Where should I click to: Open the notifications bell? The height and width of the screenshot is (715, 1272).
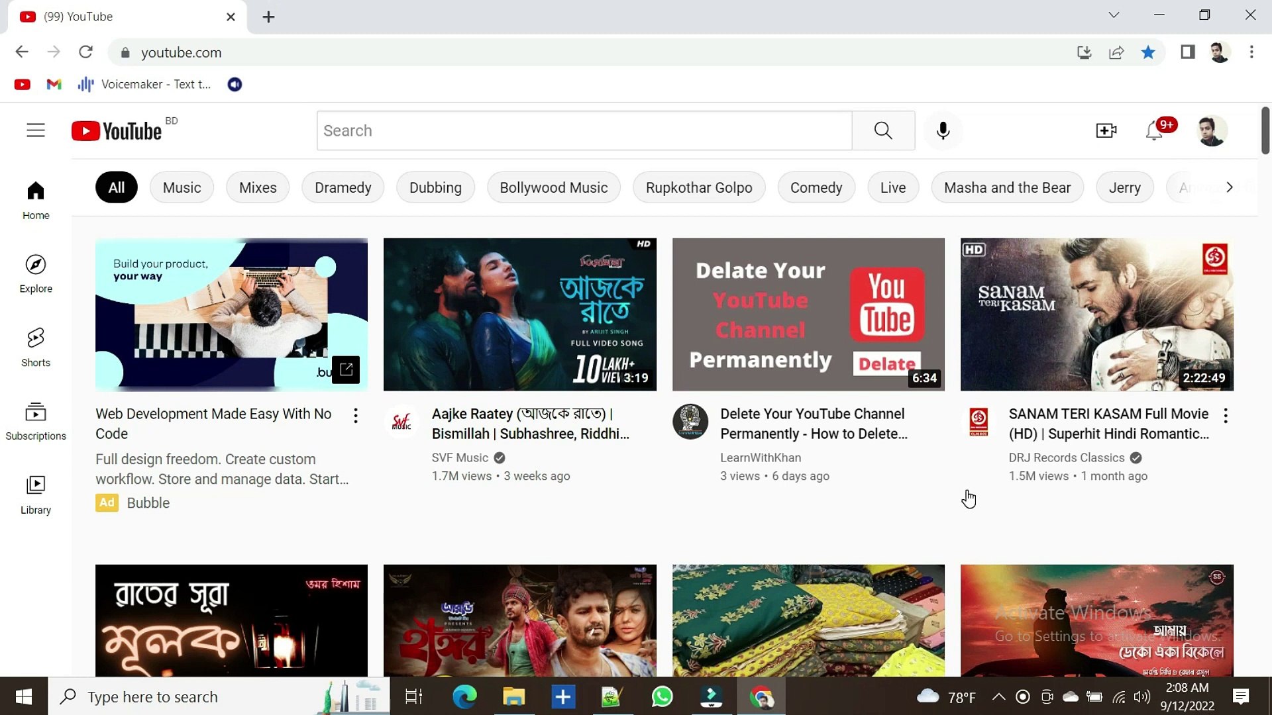tap(1153, 130)
